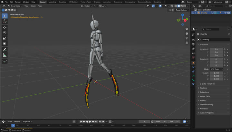
Task: Jump to the timeline start frame
Action: coord(81,122)
